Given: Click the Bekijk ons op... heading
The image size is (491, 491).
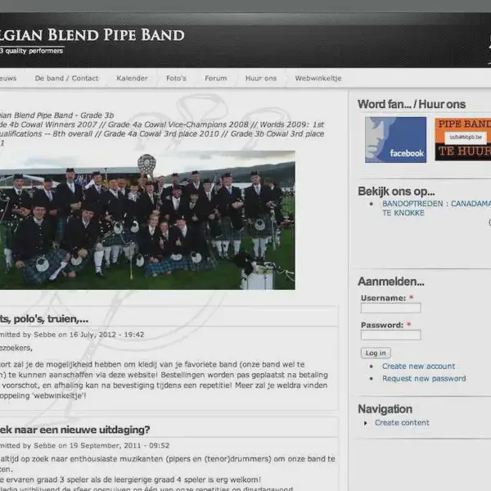Looking at the screenshot, I should 396,191.
